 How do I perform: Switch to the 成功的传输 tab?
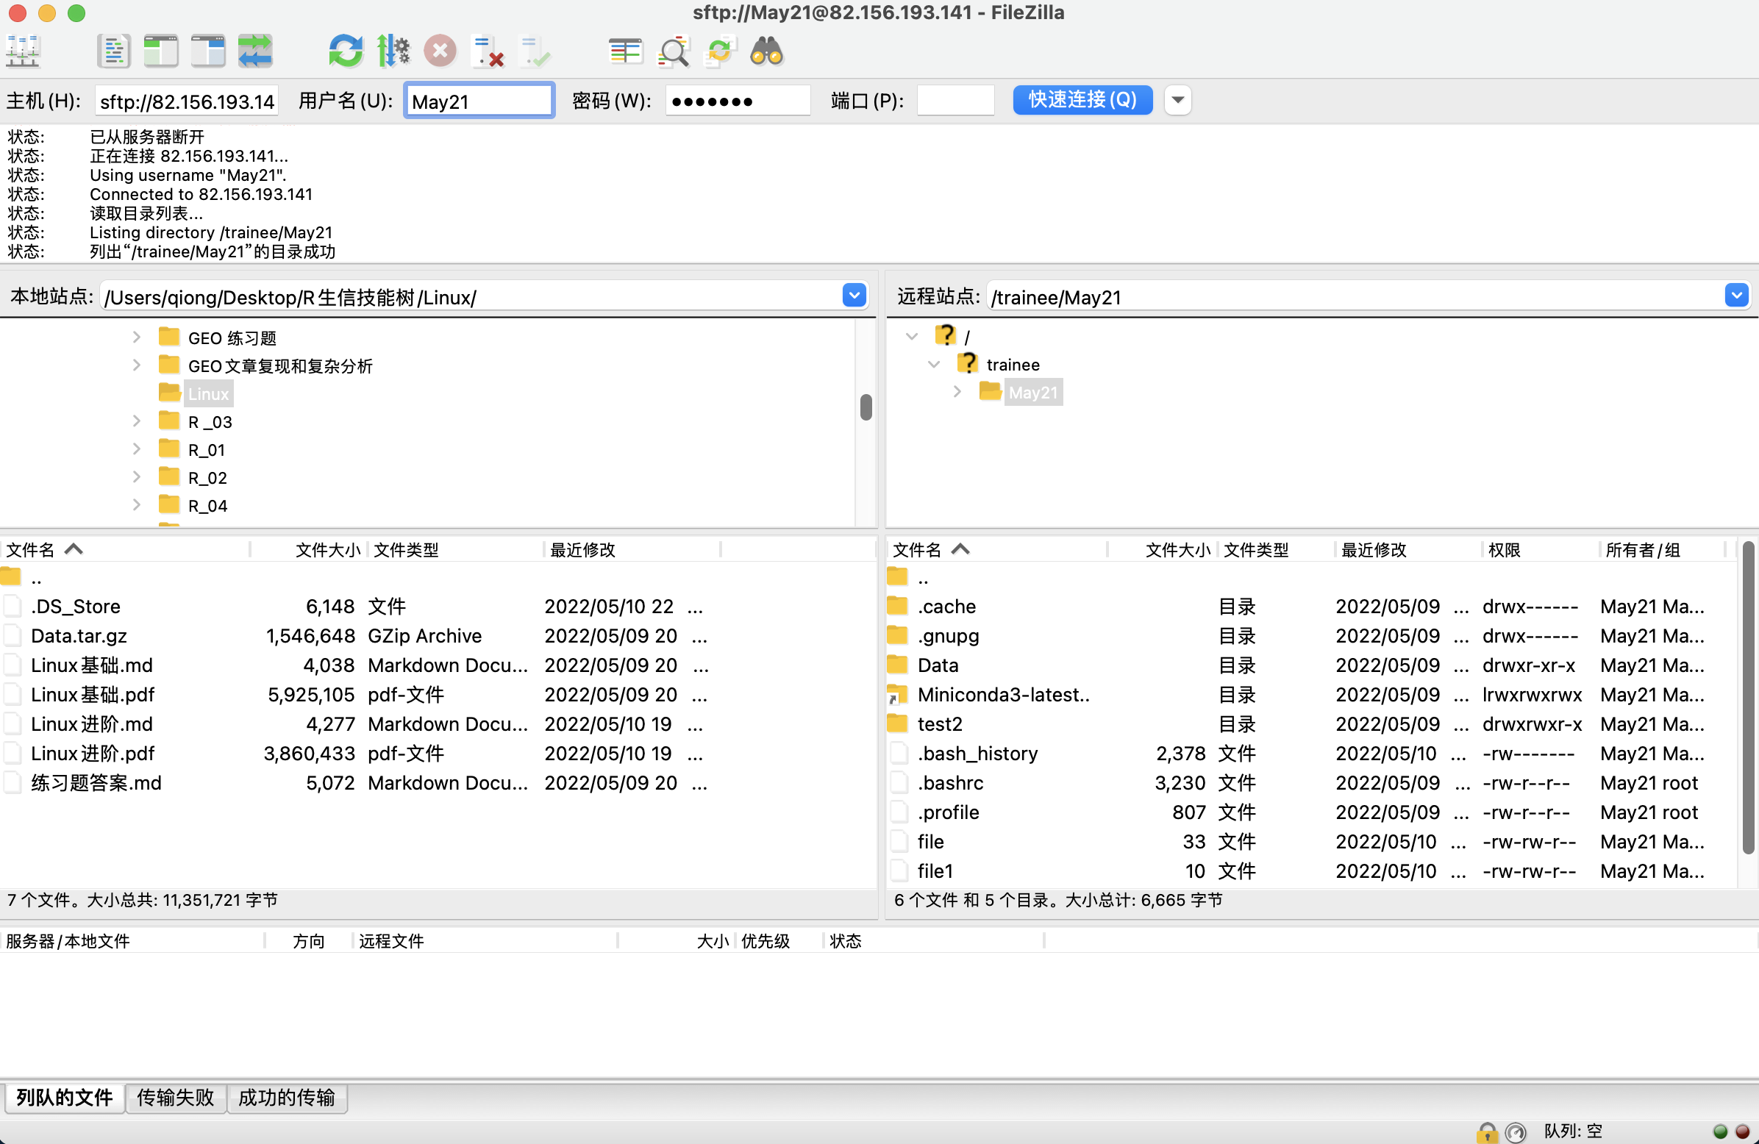point(287,1098)
